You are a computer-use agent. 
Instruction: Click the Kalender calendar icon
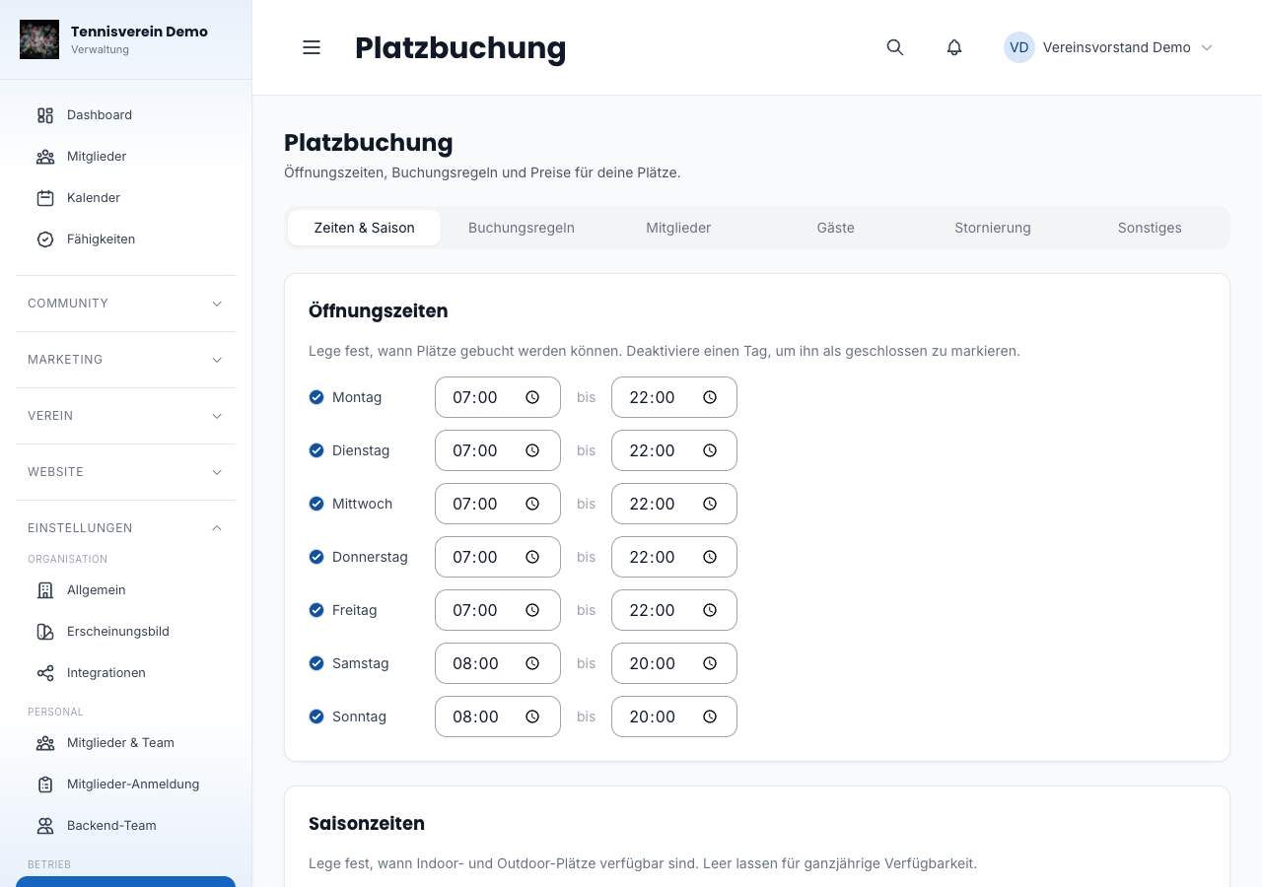point(45,198)
